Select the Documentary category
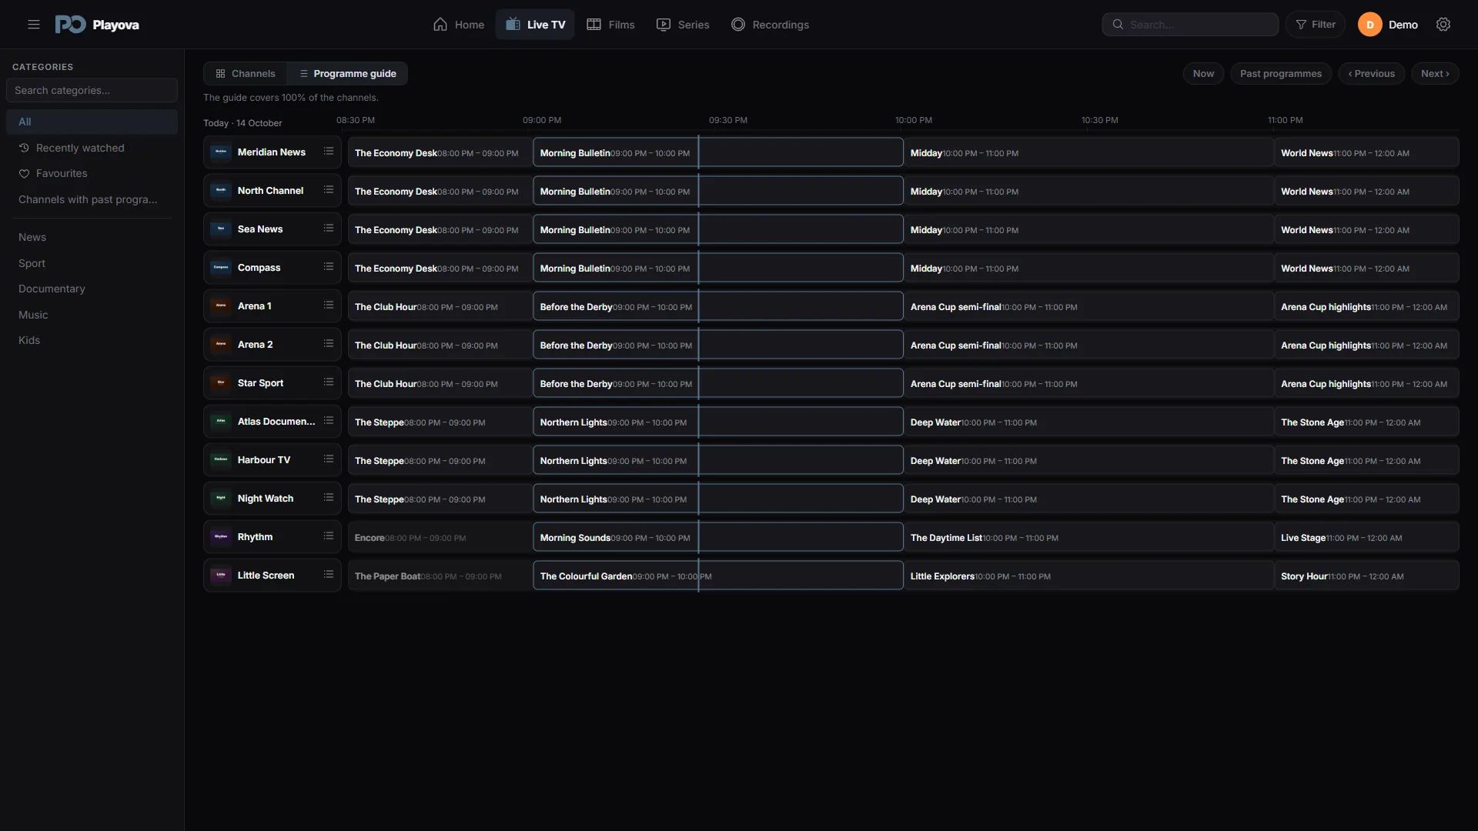 [x=92, y=289]
